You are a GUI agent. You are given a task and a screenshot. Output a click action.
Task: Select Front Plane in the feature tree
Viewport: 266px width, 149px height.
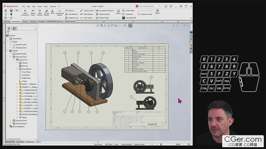[26, 72]
